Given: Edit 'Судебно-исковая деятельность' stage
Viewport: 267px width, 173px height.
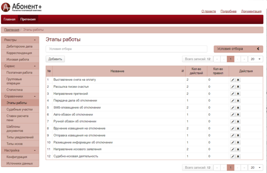Looking at the screenshot, I should pos(233,157).
